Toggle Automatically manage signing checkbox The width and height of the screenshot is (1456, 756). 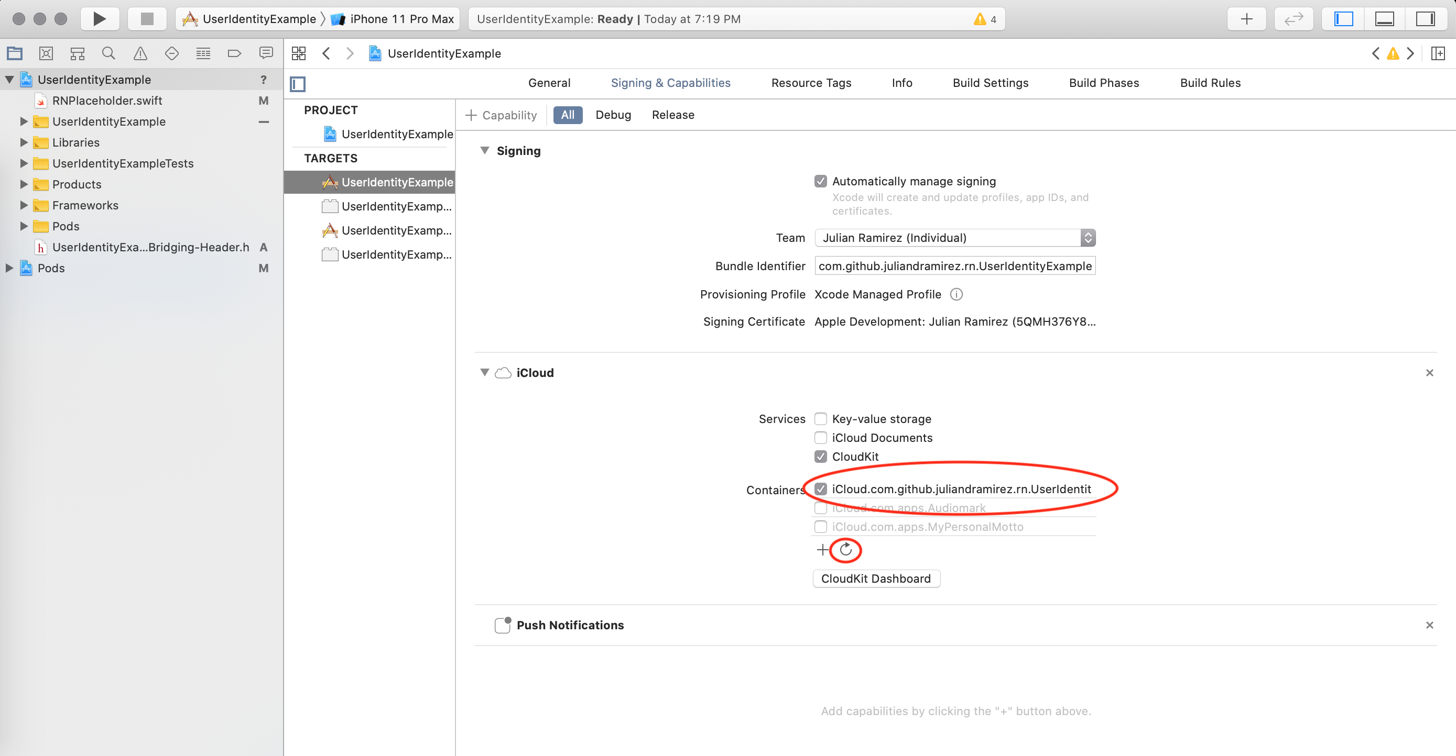coord(821,181)
